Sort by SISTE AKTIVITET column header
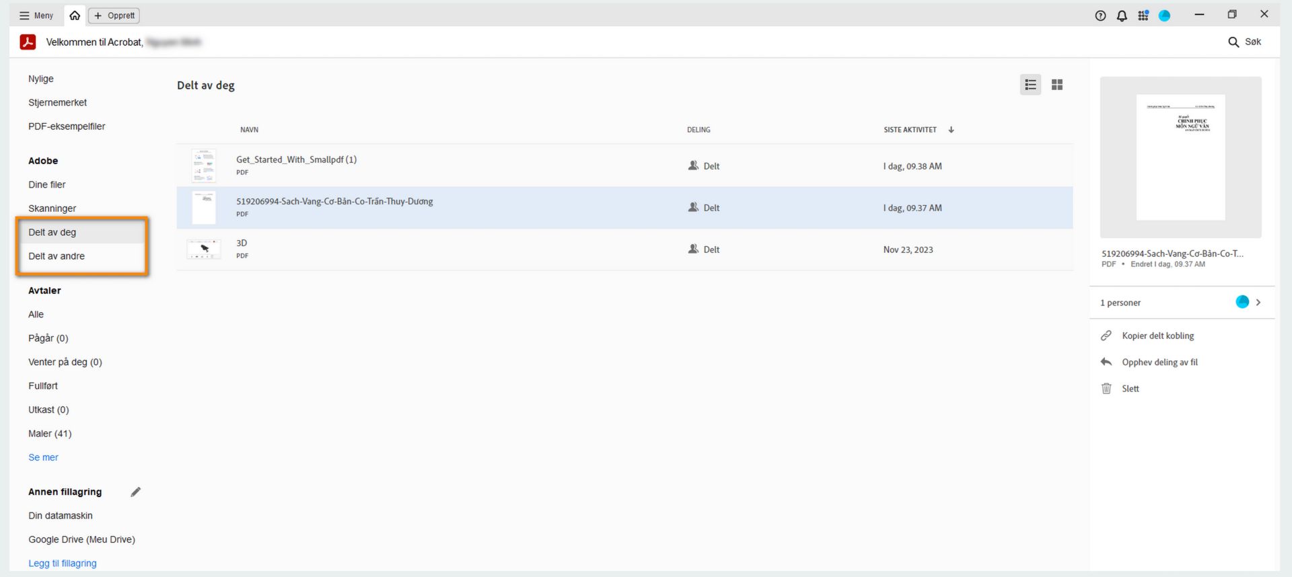The width and height of the screenshot is (1292, 577). 910,130
